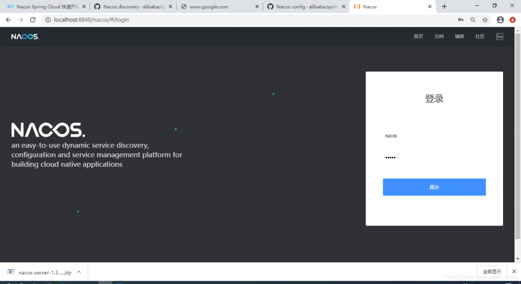Click the zoom magnifier icon in address bar

pyautogui.click(x=473, y=20)
